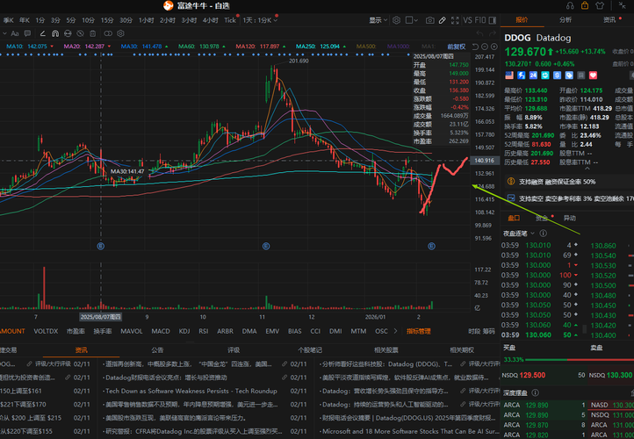Switch to the 分析 tab
Viewport: 634px width, 439px height.
click(566, 20)
